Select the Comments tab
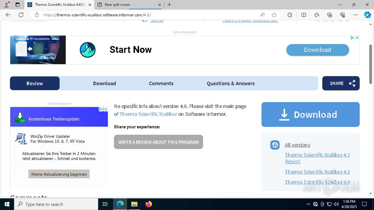Screen dimensions: 374x210 point(161,83)
